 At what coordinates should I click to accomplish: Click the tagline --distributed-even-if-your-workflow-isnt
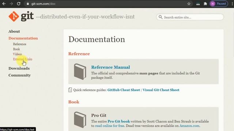click(85, 17)
